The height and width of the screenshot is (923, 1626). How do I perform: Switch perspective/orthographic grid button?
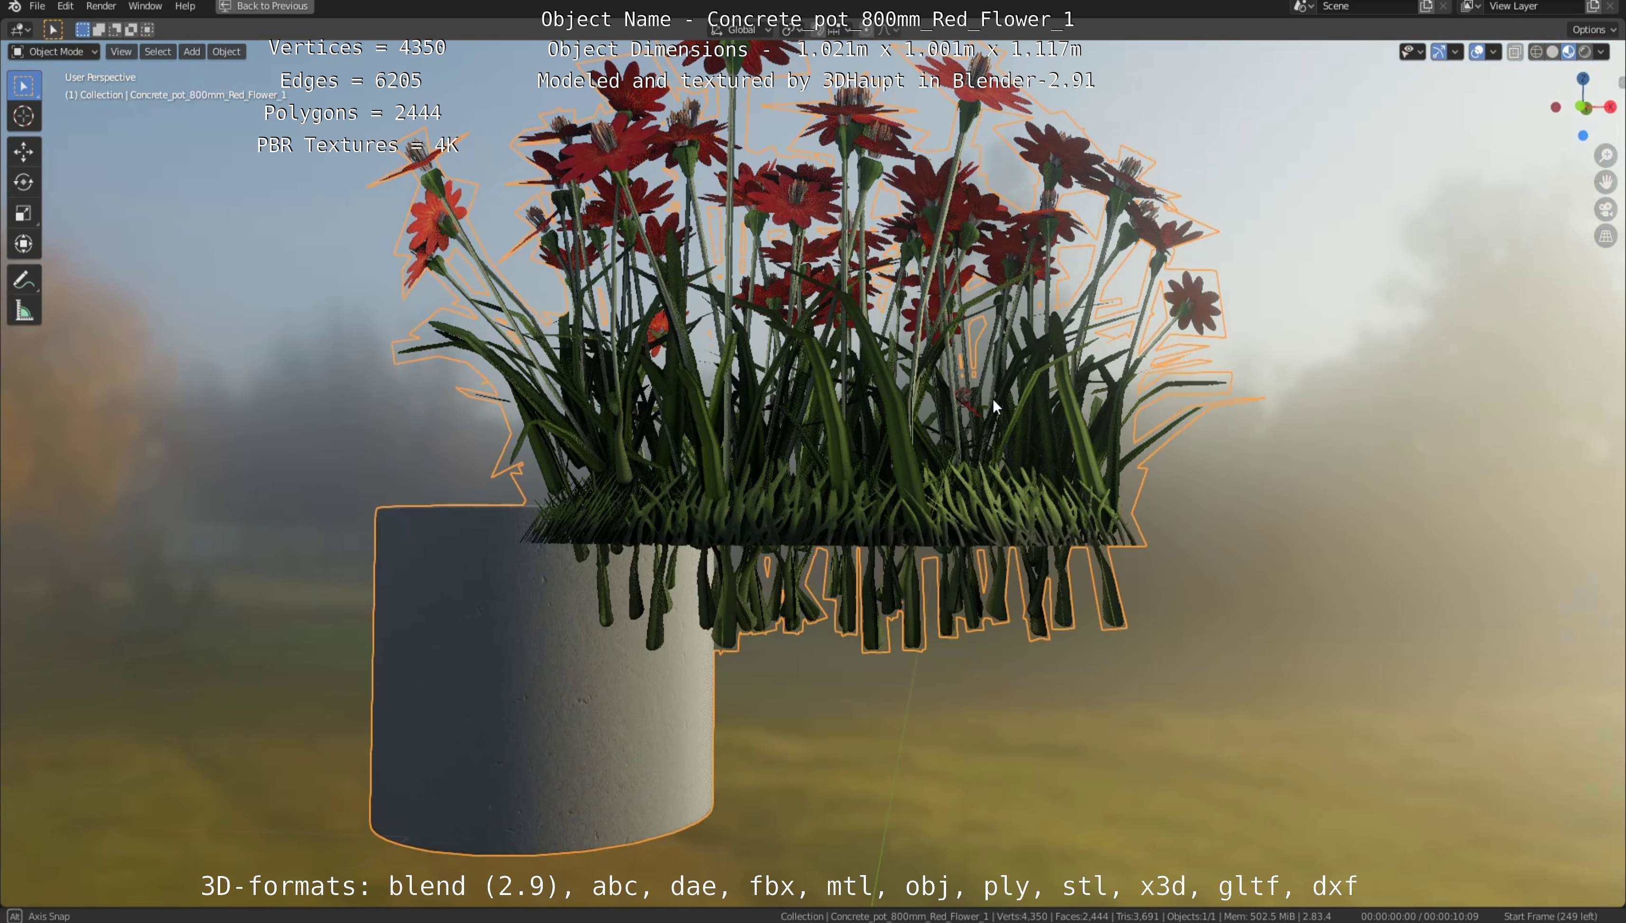1606,237
